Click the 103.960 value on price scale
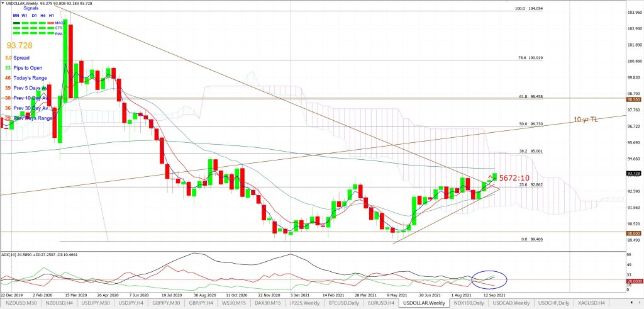Screen dimensions: 644x309 633,13
